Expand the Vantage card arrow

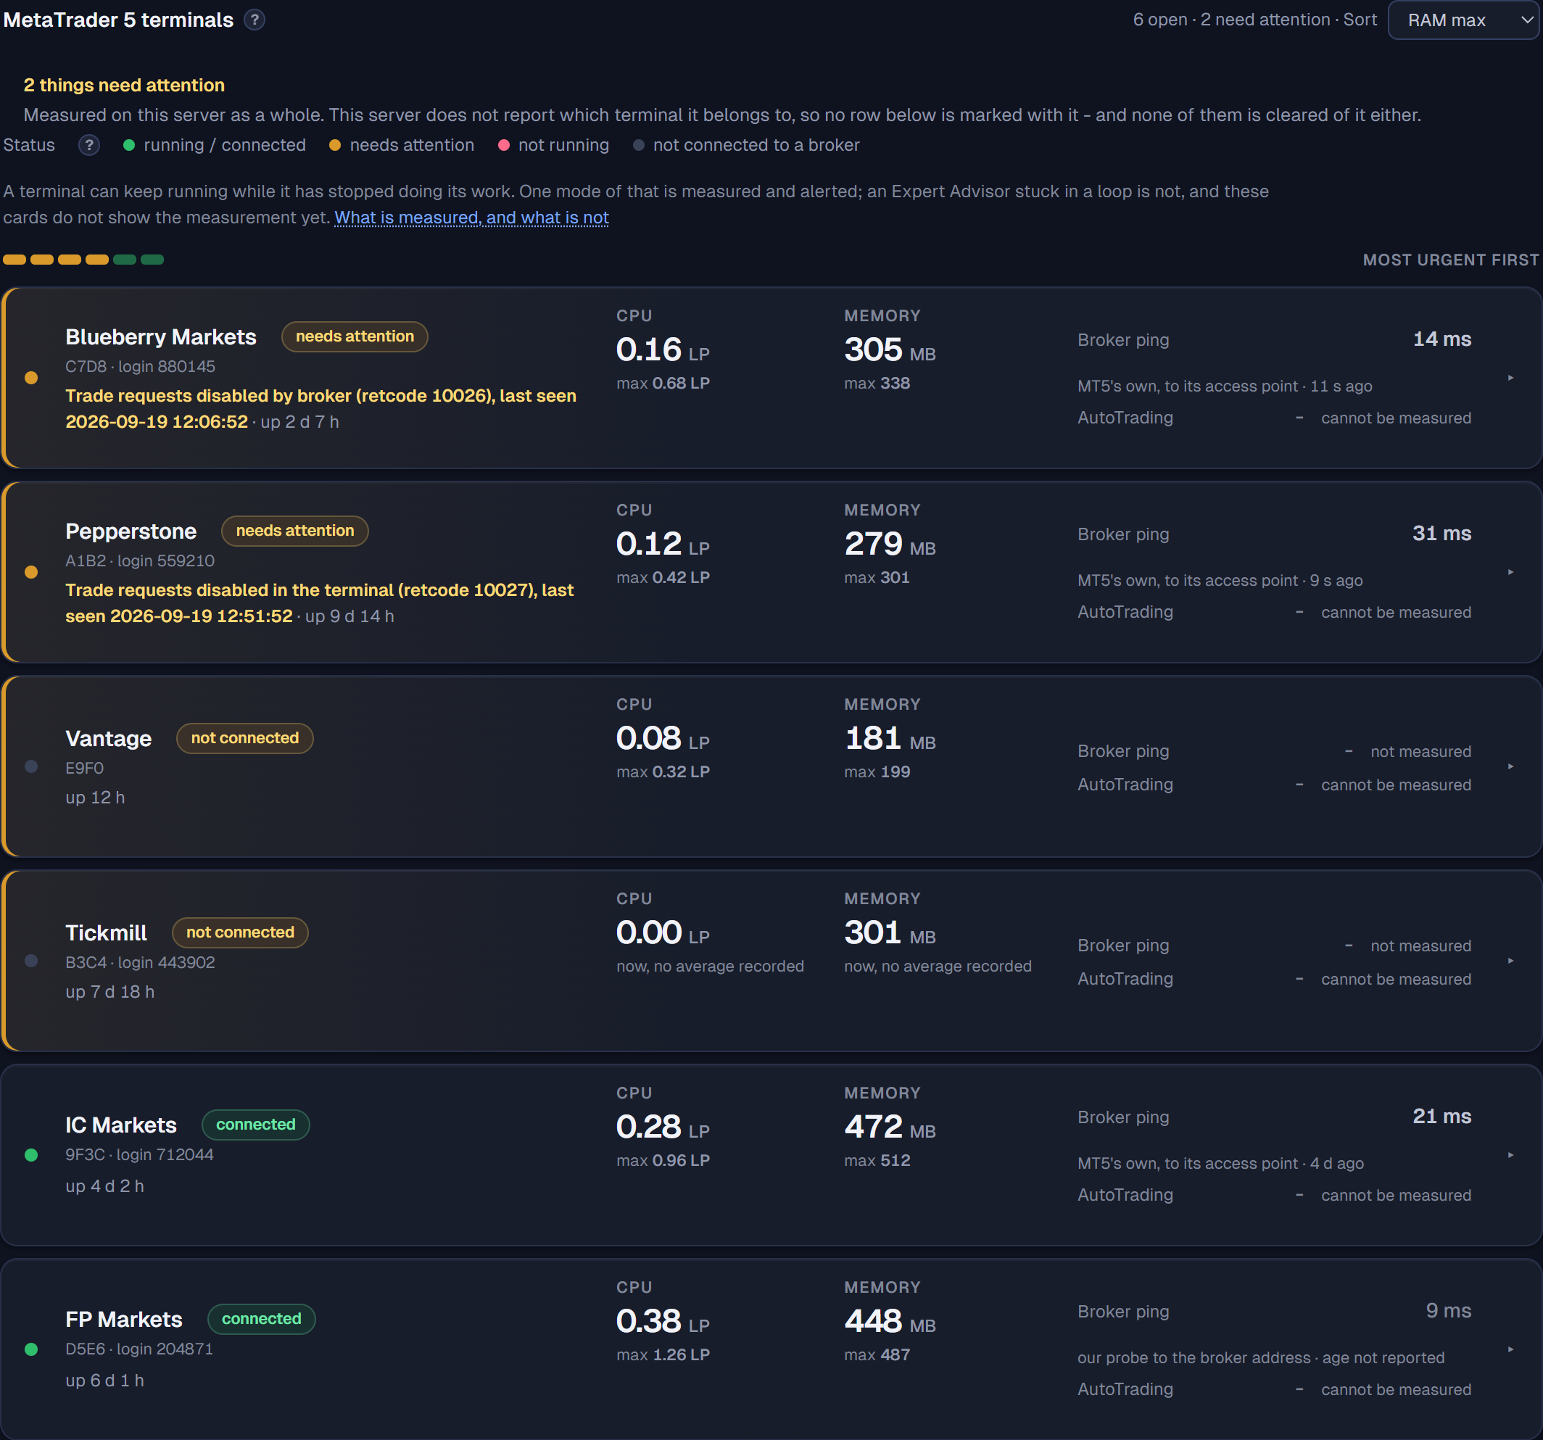point(1510,766)
